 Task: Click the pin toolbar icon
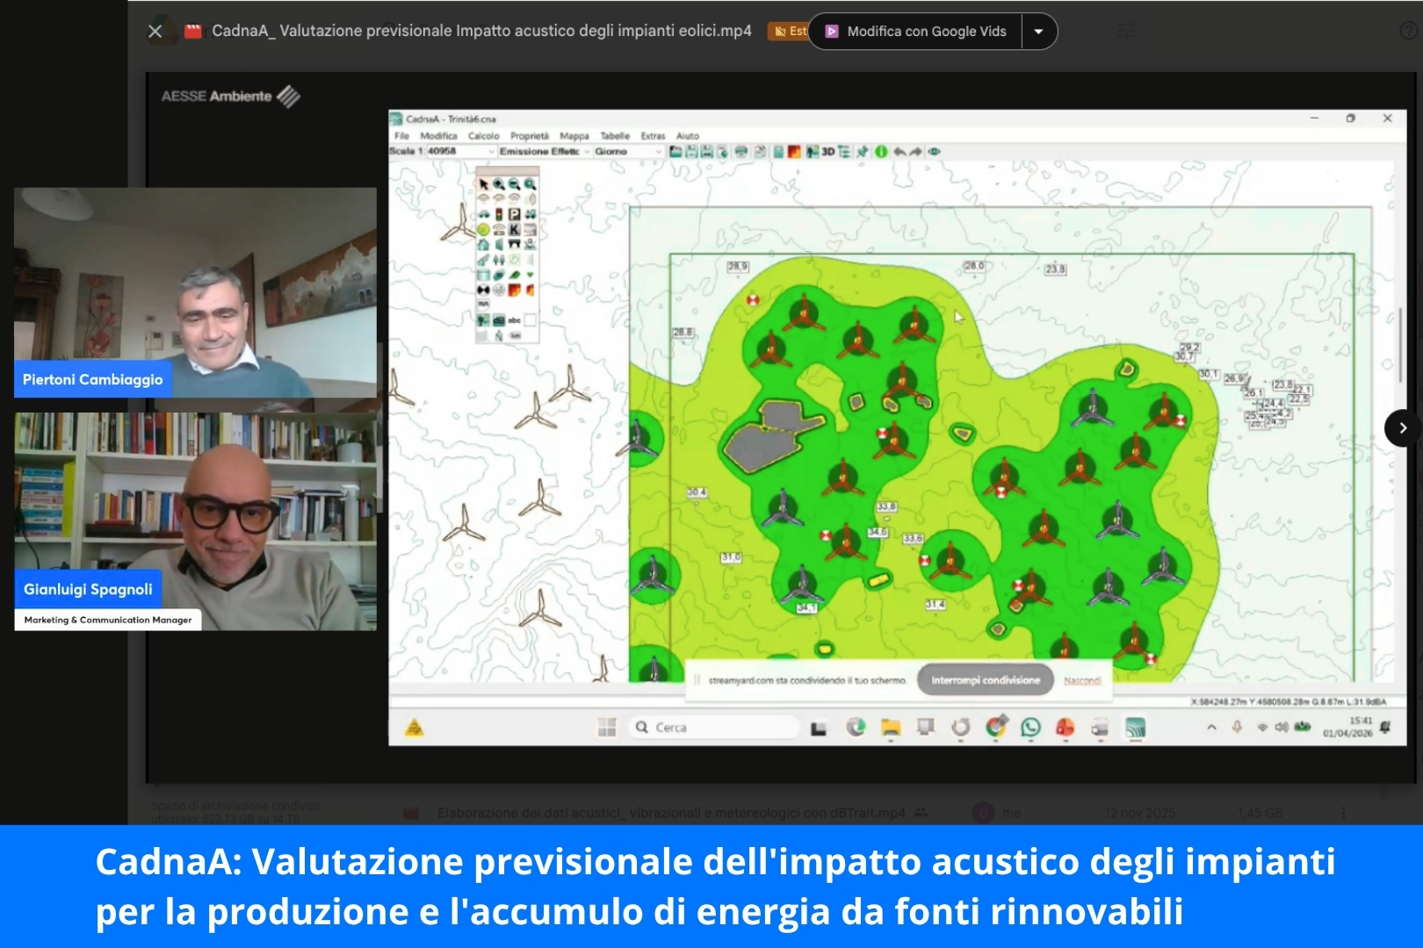pyautogui.click(x=863, y=152)
